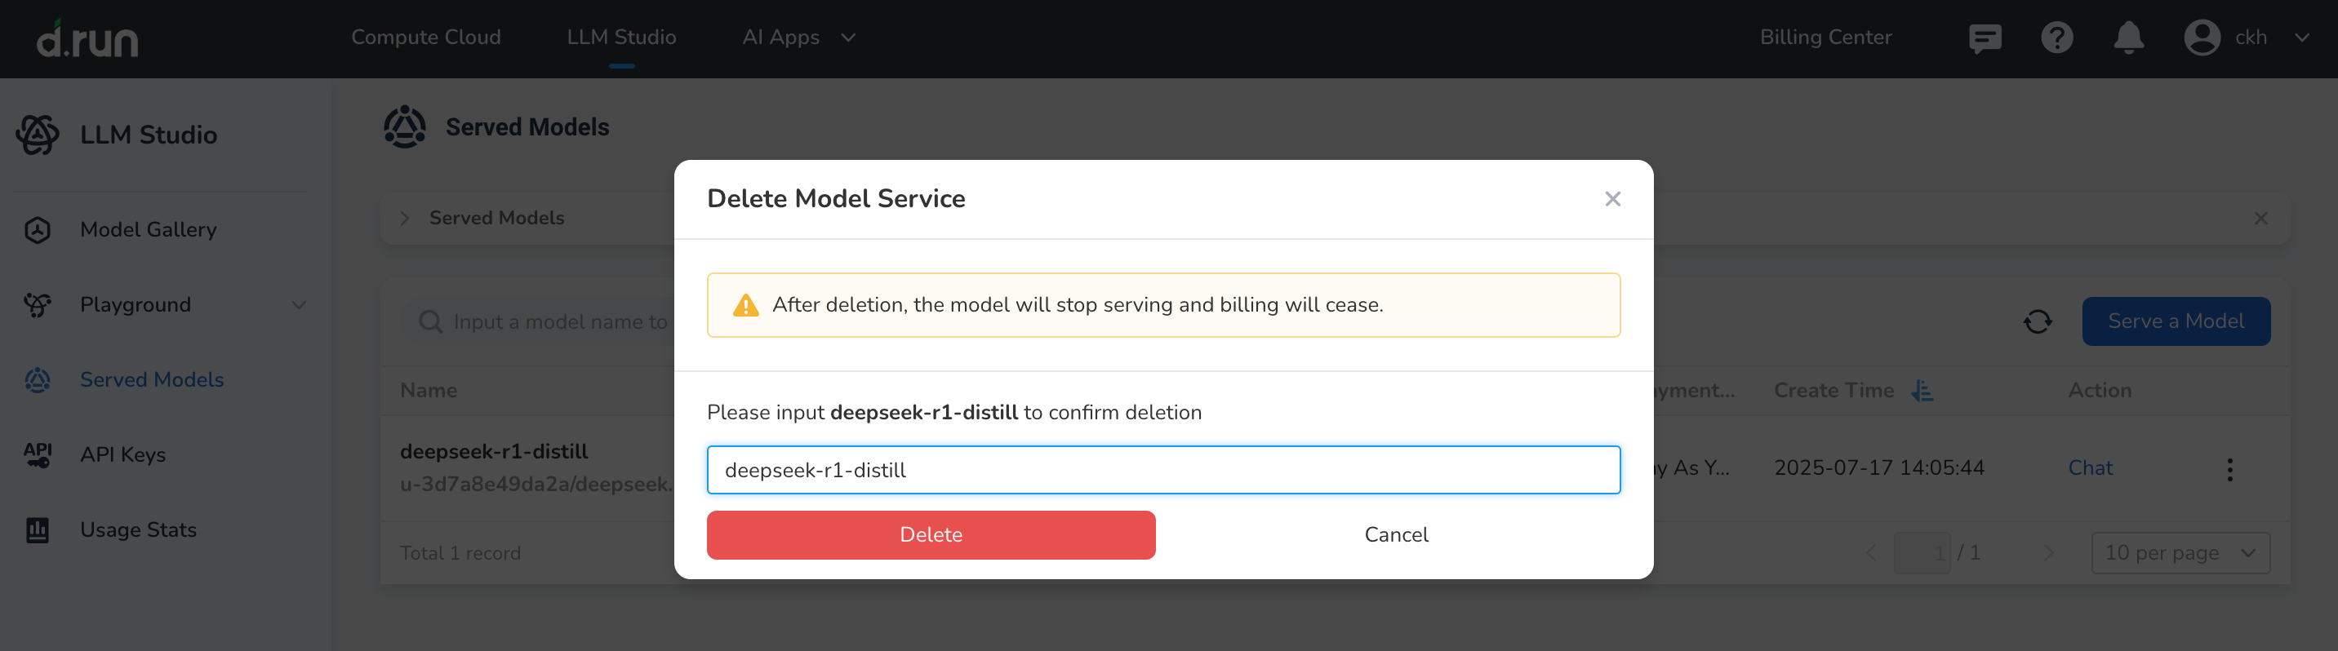The image size is (2338, 651).
Task: Click the Name column header
Action: pos(429,391)
